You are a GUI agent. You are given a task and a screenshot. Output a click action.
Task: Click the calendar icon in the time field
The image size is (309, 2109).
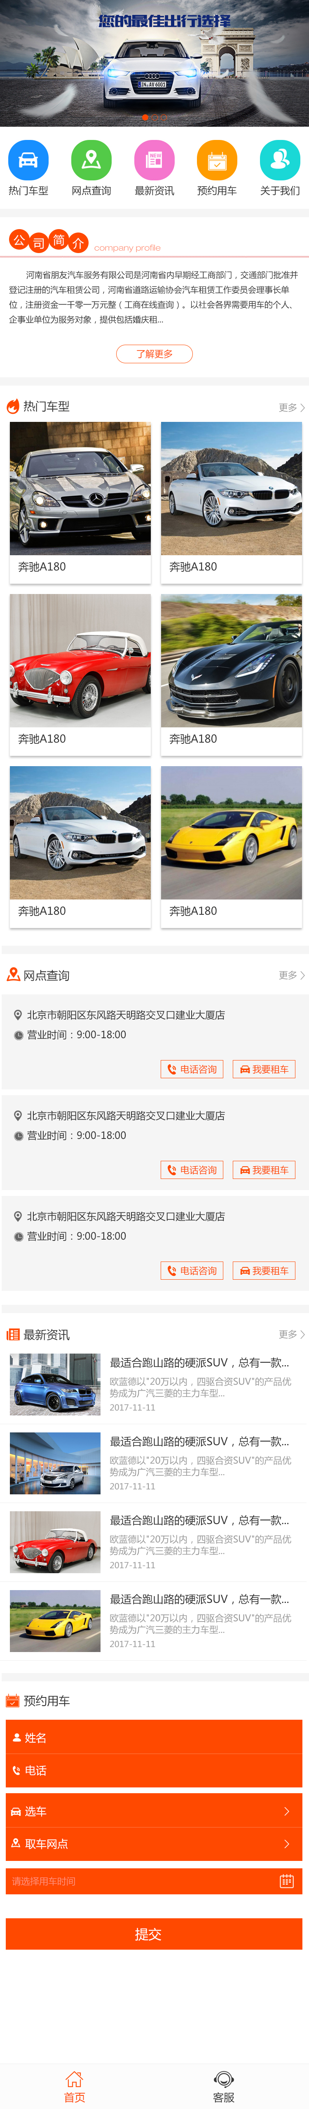tap(286, 1881)
